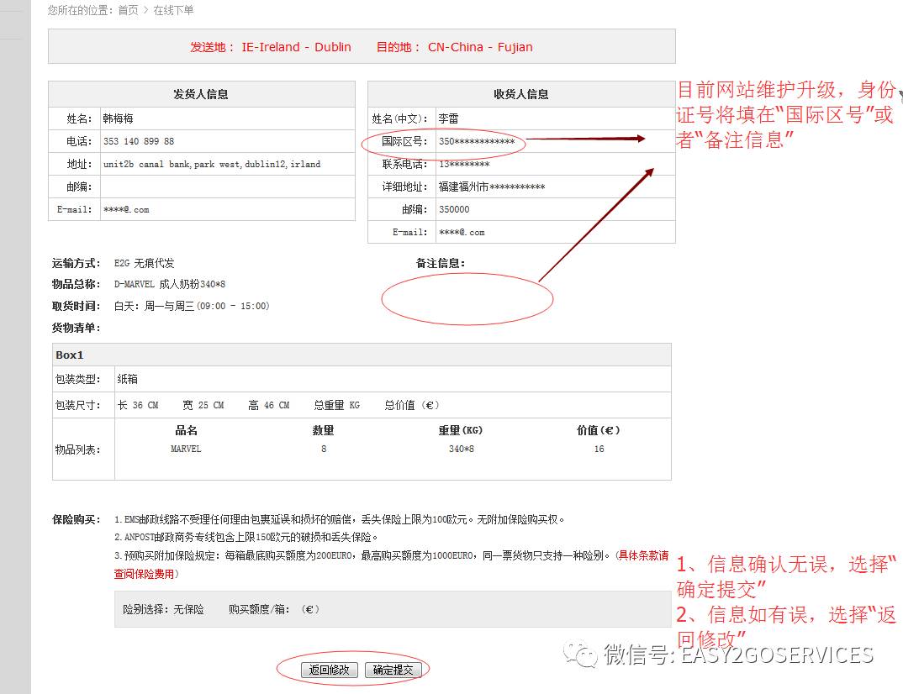
Task: Select the MARVEL item name in 物品列表
Action: [186, 449]
